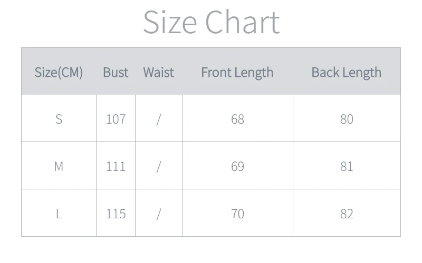
Task: Click front length value 68
Action: click(237, 119)
